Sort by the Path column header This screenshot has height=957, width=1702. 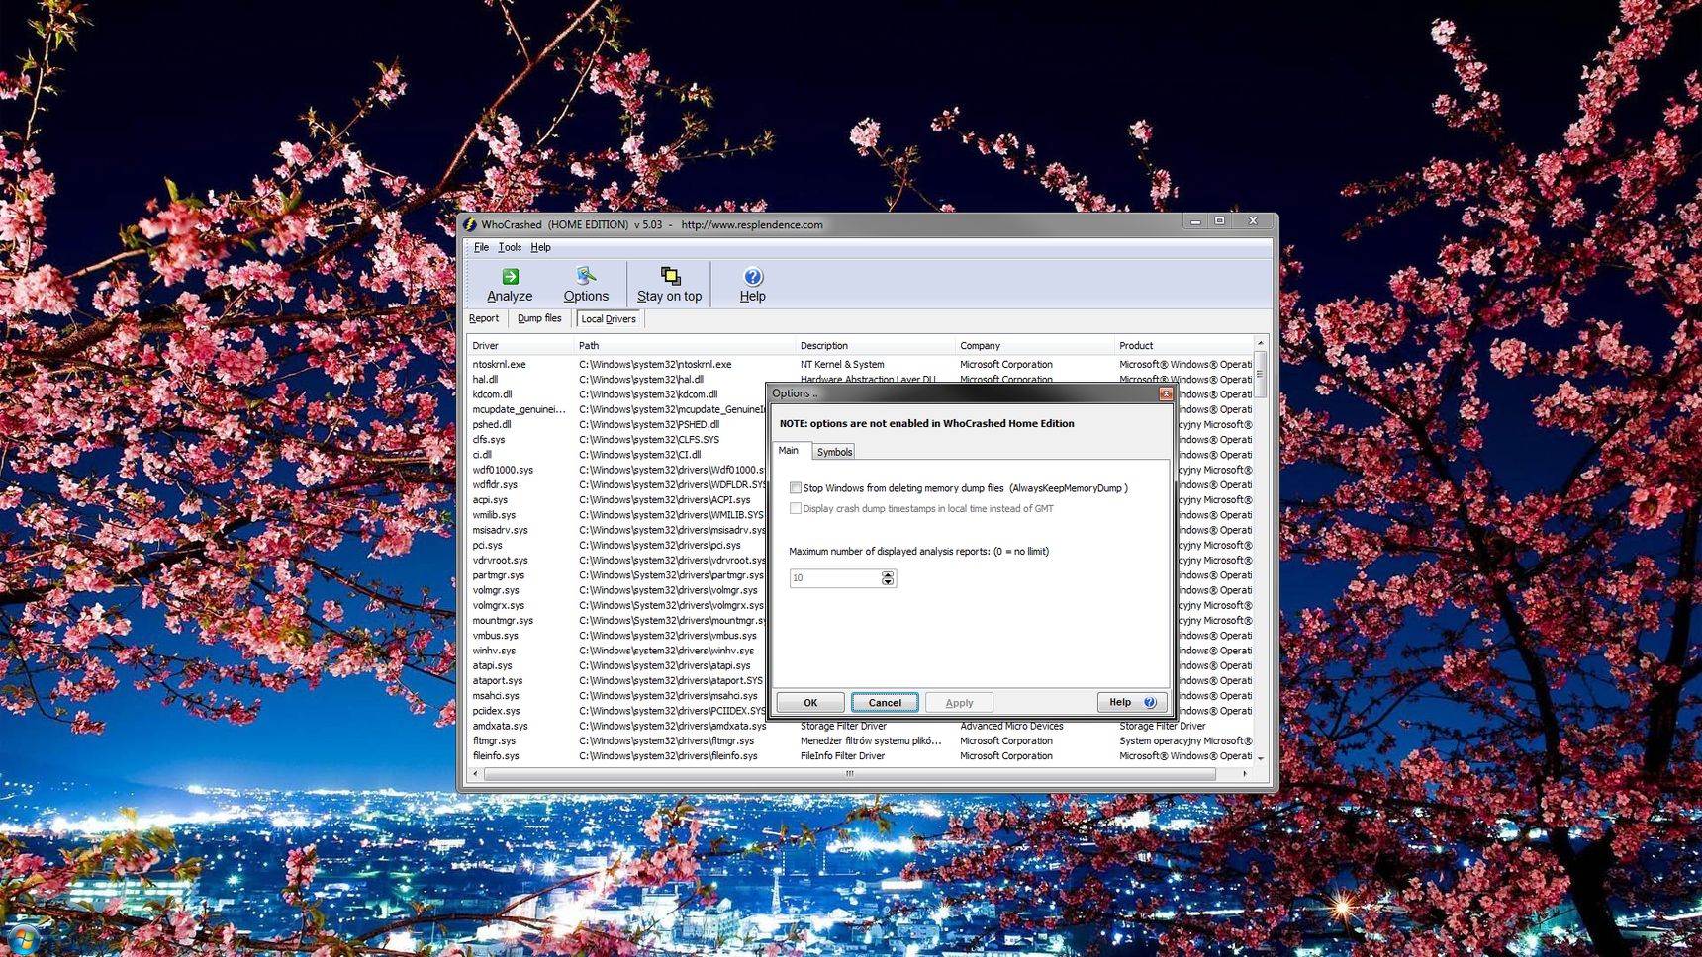click(685, 345)
